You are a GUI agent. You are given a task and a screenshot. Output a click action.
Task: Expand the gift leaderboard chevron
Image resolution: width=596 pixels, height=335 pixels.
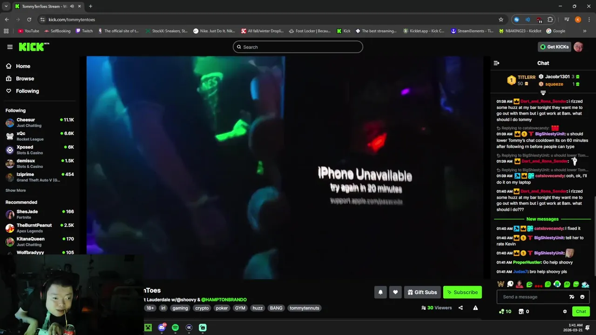coord(543,93)
